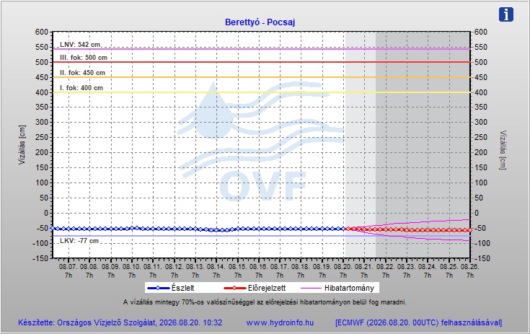
Task: Click the OVF water-drop watermark logo
Action: [260, 141]
